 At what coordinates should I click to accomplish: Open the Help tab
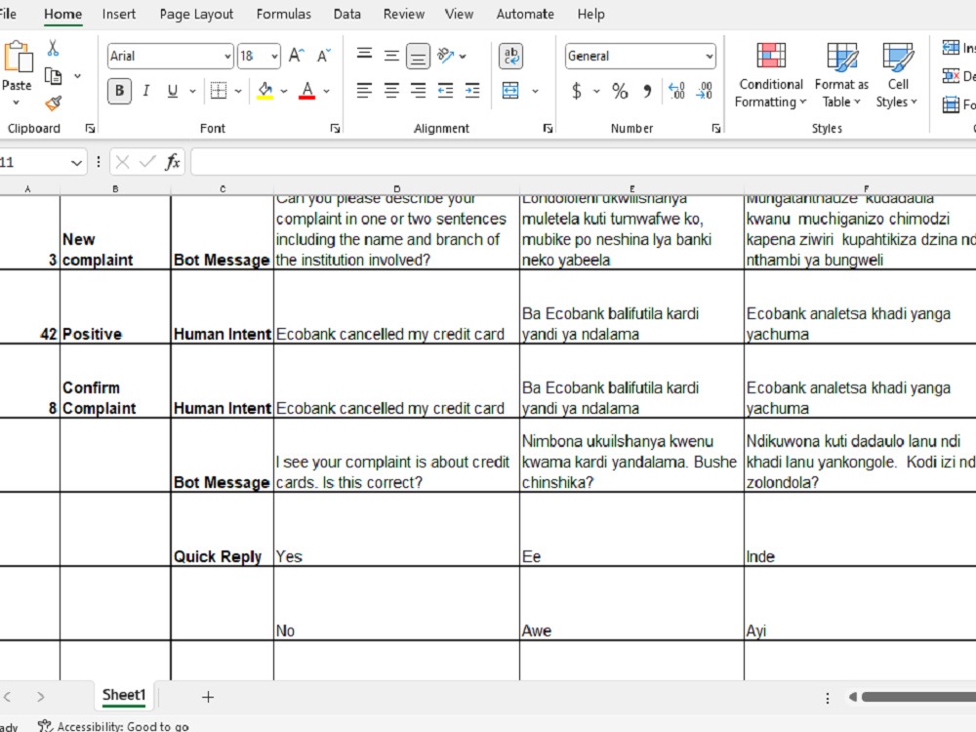pos(590,14)
